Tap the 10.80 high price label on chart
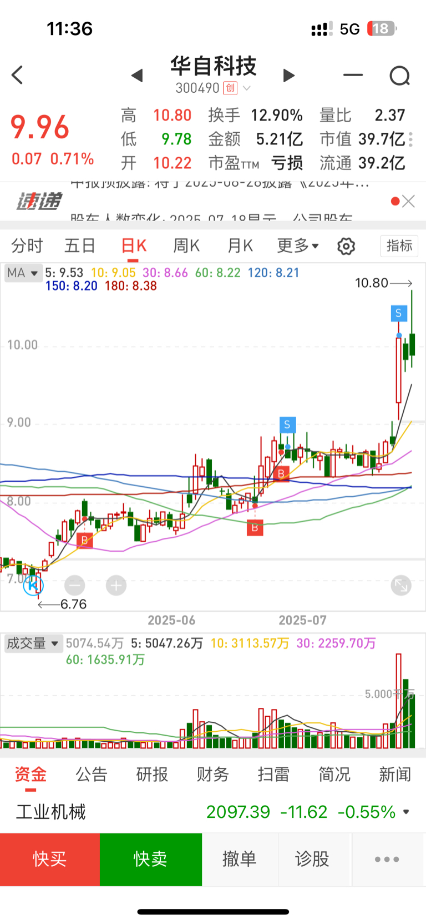 [372, 283]
